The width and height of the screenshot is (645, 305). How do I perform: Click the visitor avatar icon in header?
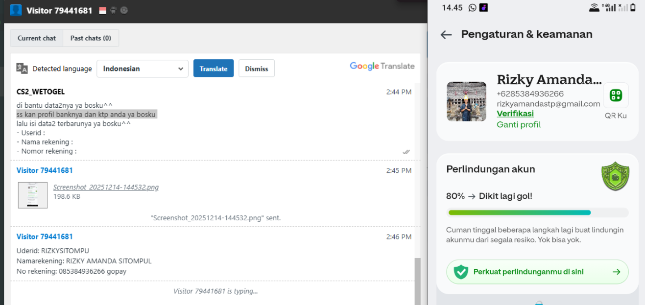(16, 10)
